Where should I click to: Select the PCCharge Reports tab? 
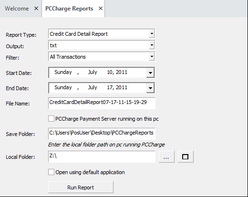click(x=69, y=9)
